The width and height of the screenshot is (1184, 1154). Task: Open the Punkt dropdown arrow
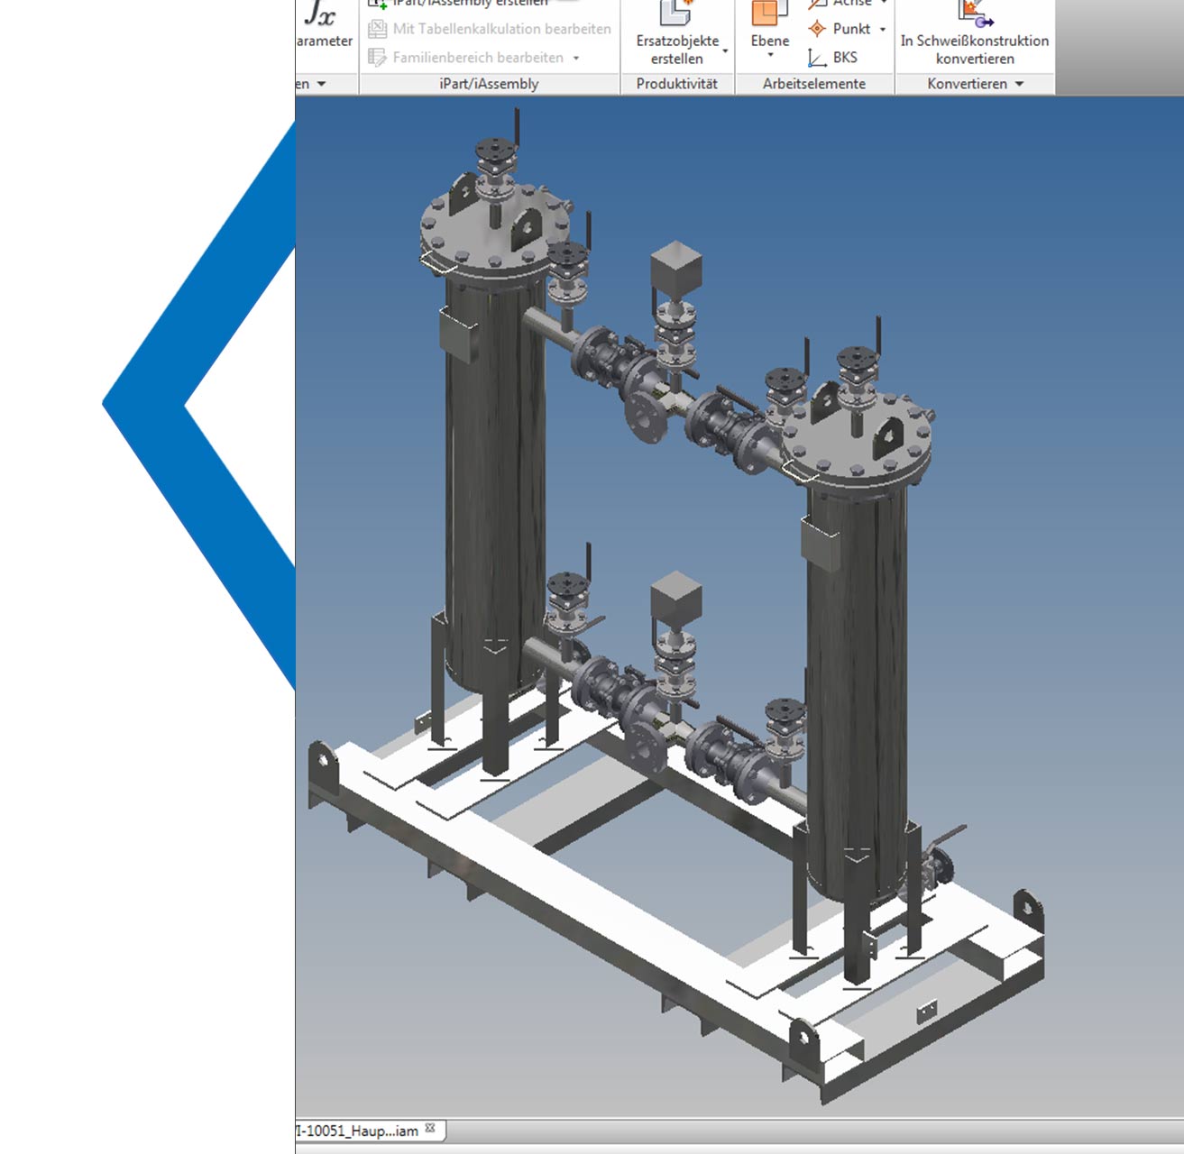883,29
